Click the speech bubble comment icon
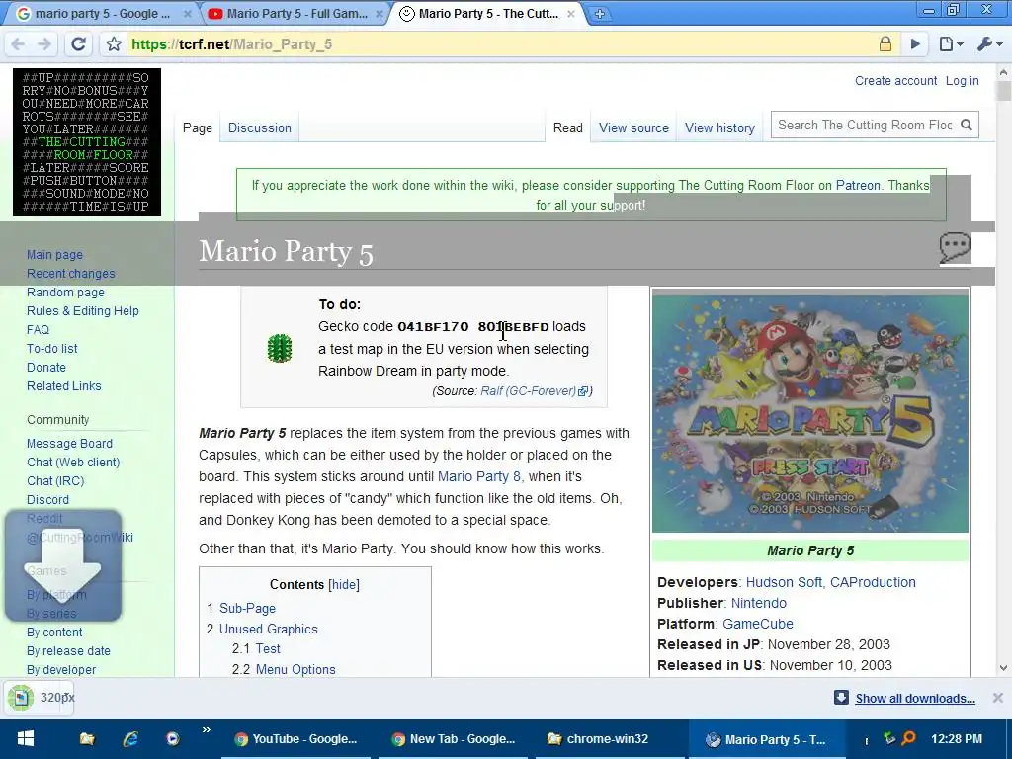1012x759 pixels. (956, 248)
